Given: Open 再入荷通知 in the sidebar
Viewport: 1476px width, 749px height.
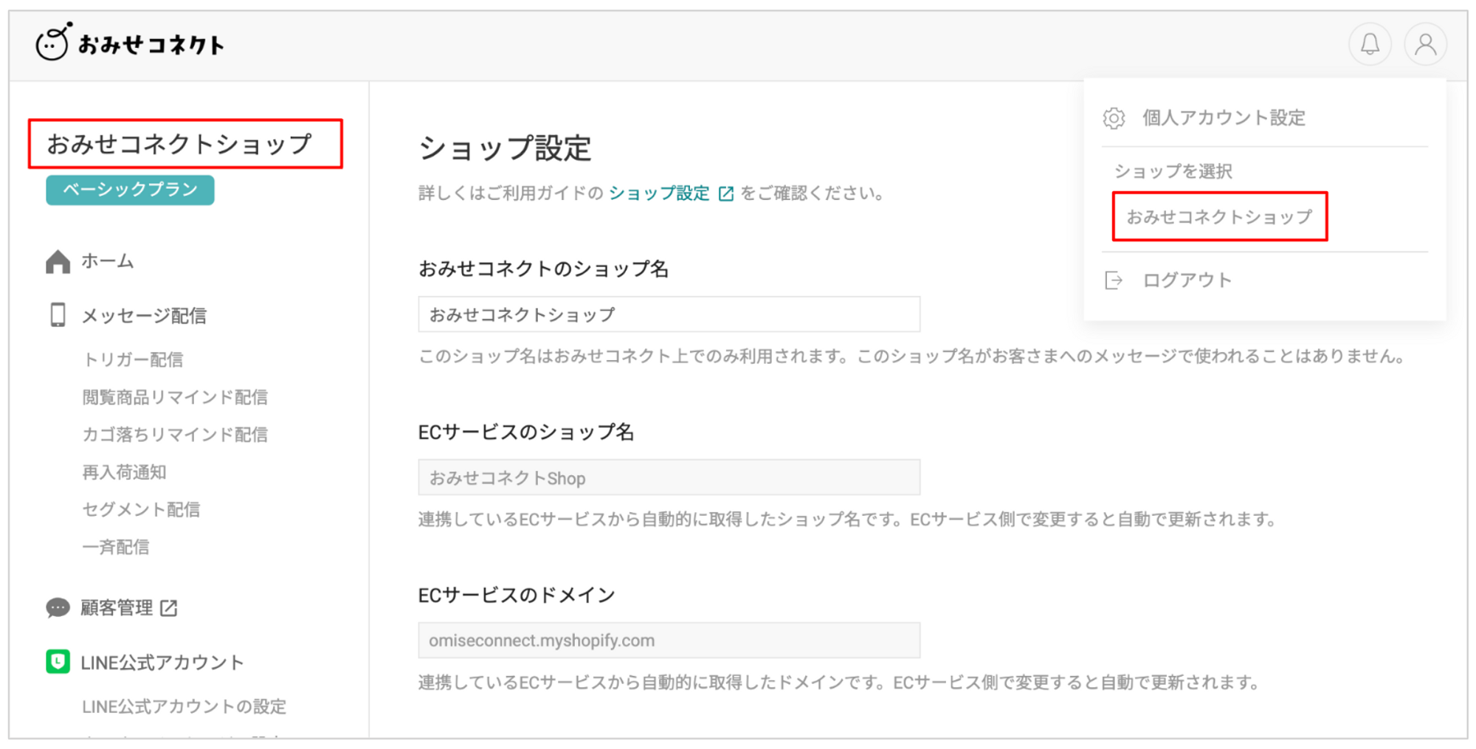Looking at the screenshot, I should (x=124, y=472).
